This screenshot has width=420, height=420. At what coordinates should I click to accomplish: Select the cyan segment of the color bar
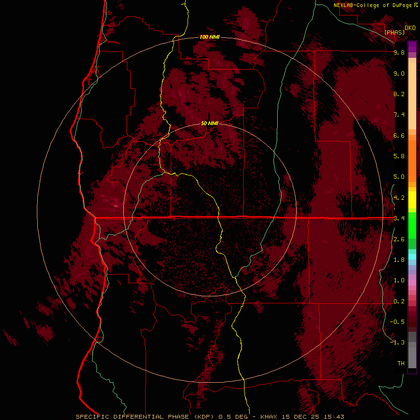(x=412, y=257)
